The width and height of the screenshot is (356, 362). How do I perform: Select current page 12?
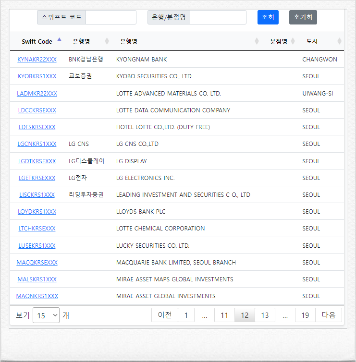pos(245,315)
